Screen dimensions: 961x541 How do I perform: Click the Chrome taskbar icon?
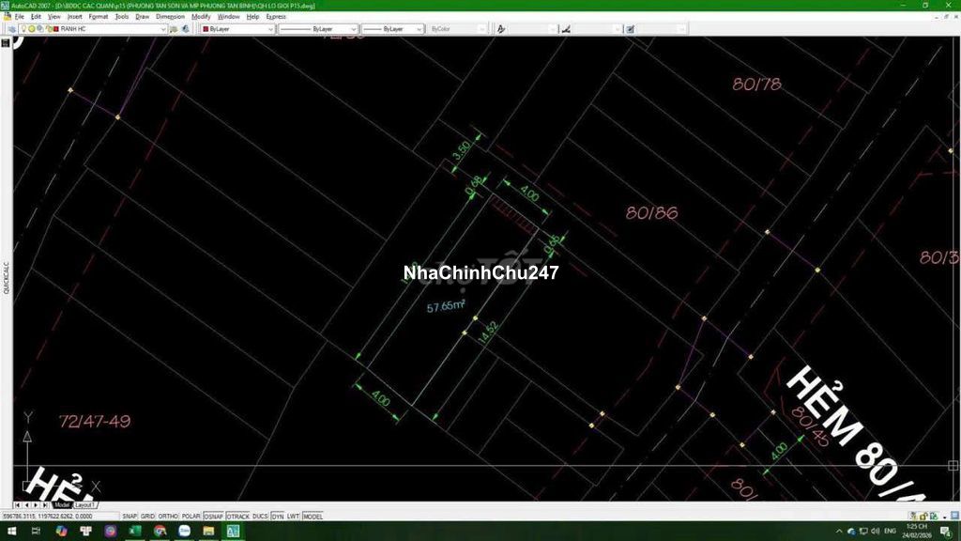[160, 532]
